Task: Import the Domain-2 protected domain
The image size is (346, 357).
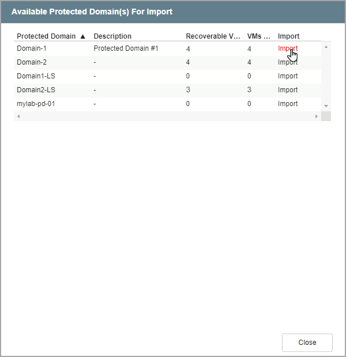Action: click(288, 62)
